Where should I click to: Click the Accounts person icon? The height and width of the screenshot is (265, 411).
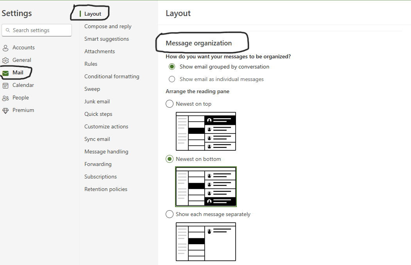pos(5,48)
